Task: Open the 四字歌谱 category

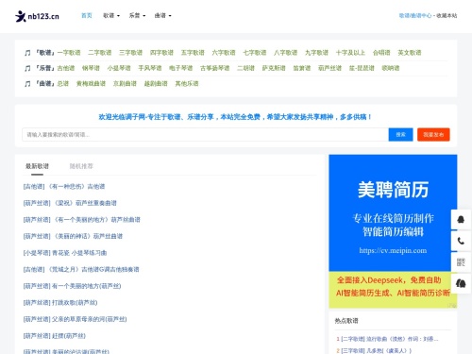Action: tap(161, 53)
